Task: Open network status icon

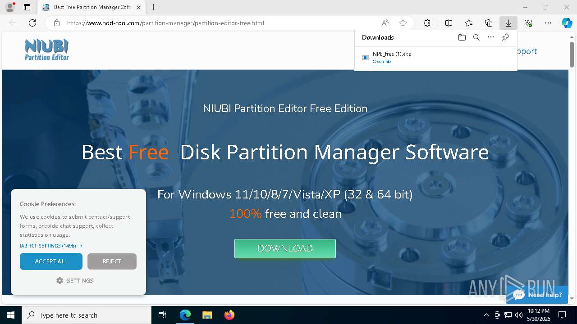Action: pos(508,315)
